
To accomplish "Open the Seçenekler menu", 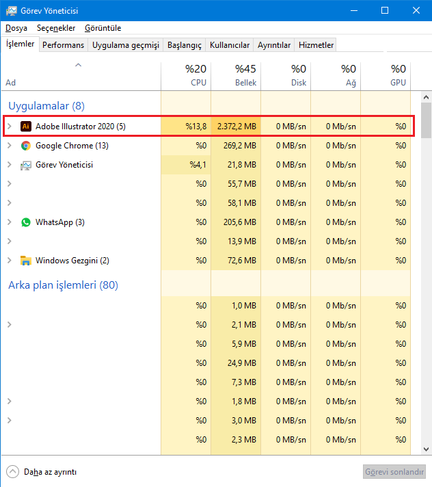I will [56, 28].
